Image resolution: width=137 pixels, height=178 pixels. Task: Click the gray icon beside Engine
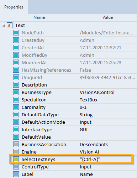tap(16, 152)
